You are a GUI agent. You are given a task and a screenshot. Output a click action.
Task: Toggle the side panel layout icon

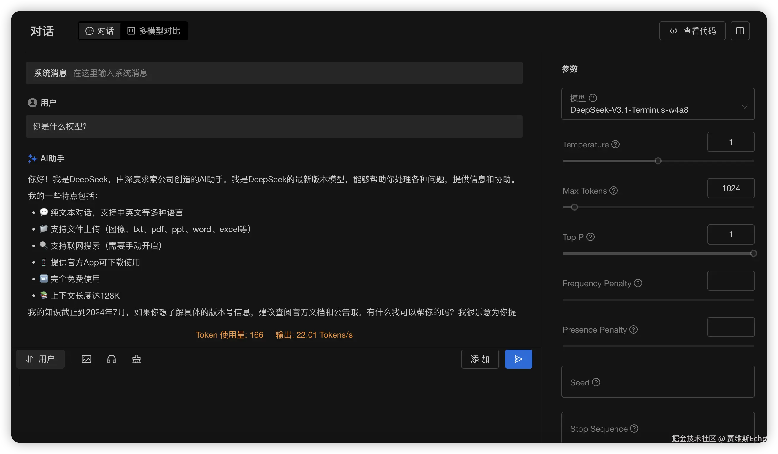740,31
